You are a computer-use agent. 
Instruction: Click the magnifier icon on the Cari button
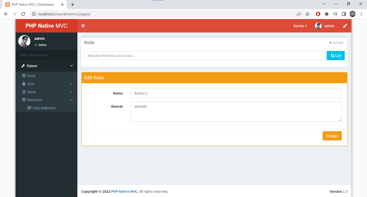(332, 56)
